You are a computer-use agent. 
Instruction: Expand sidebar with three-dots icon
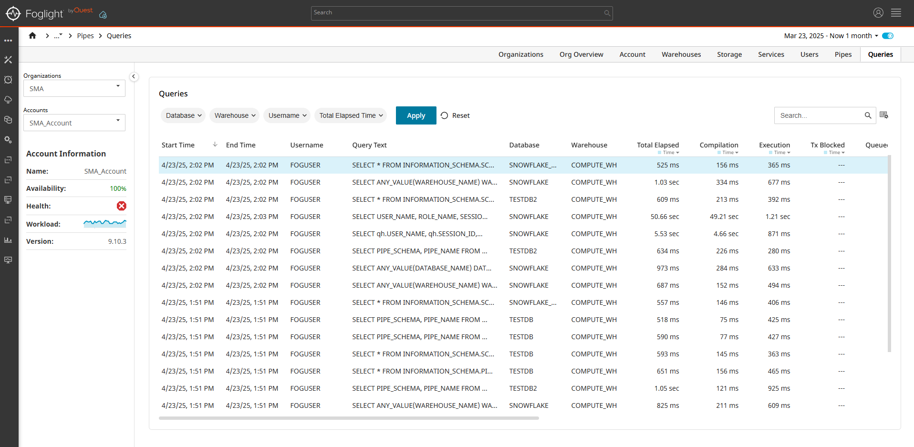point(8,41)
